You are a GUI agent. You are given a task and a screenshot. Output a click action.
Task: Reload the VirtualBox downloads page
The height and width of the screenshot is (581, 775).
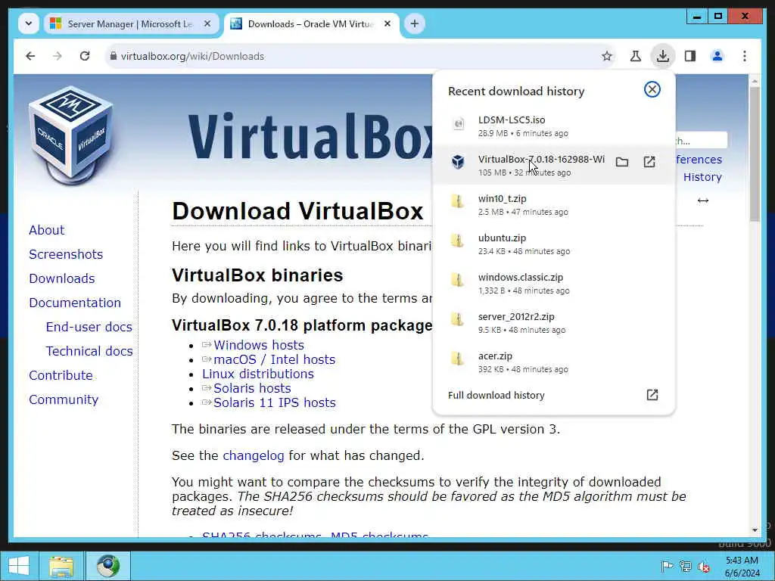(x=85, y=56)
